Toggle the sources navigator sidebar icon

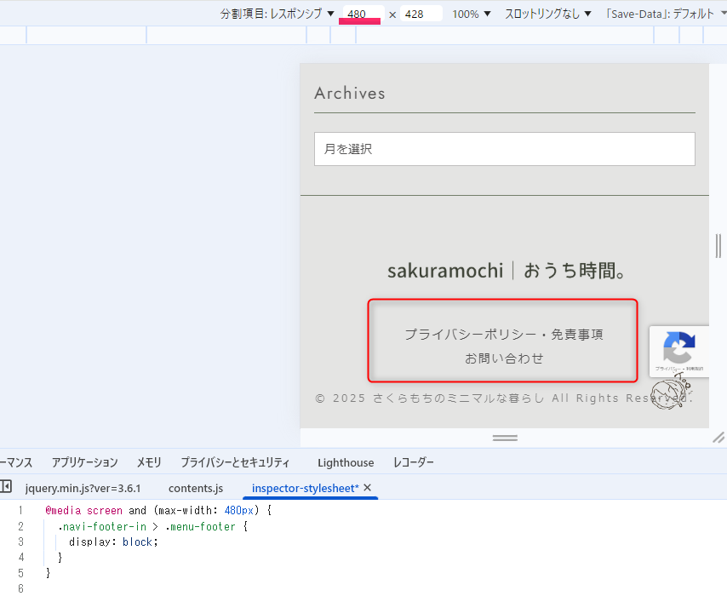pos(6,487)
